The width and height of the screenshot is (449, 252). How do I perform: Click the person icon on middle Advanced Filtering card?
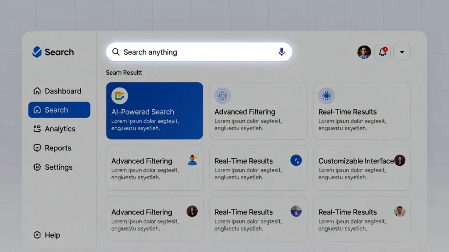coord(192,160)
